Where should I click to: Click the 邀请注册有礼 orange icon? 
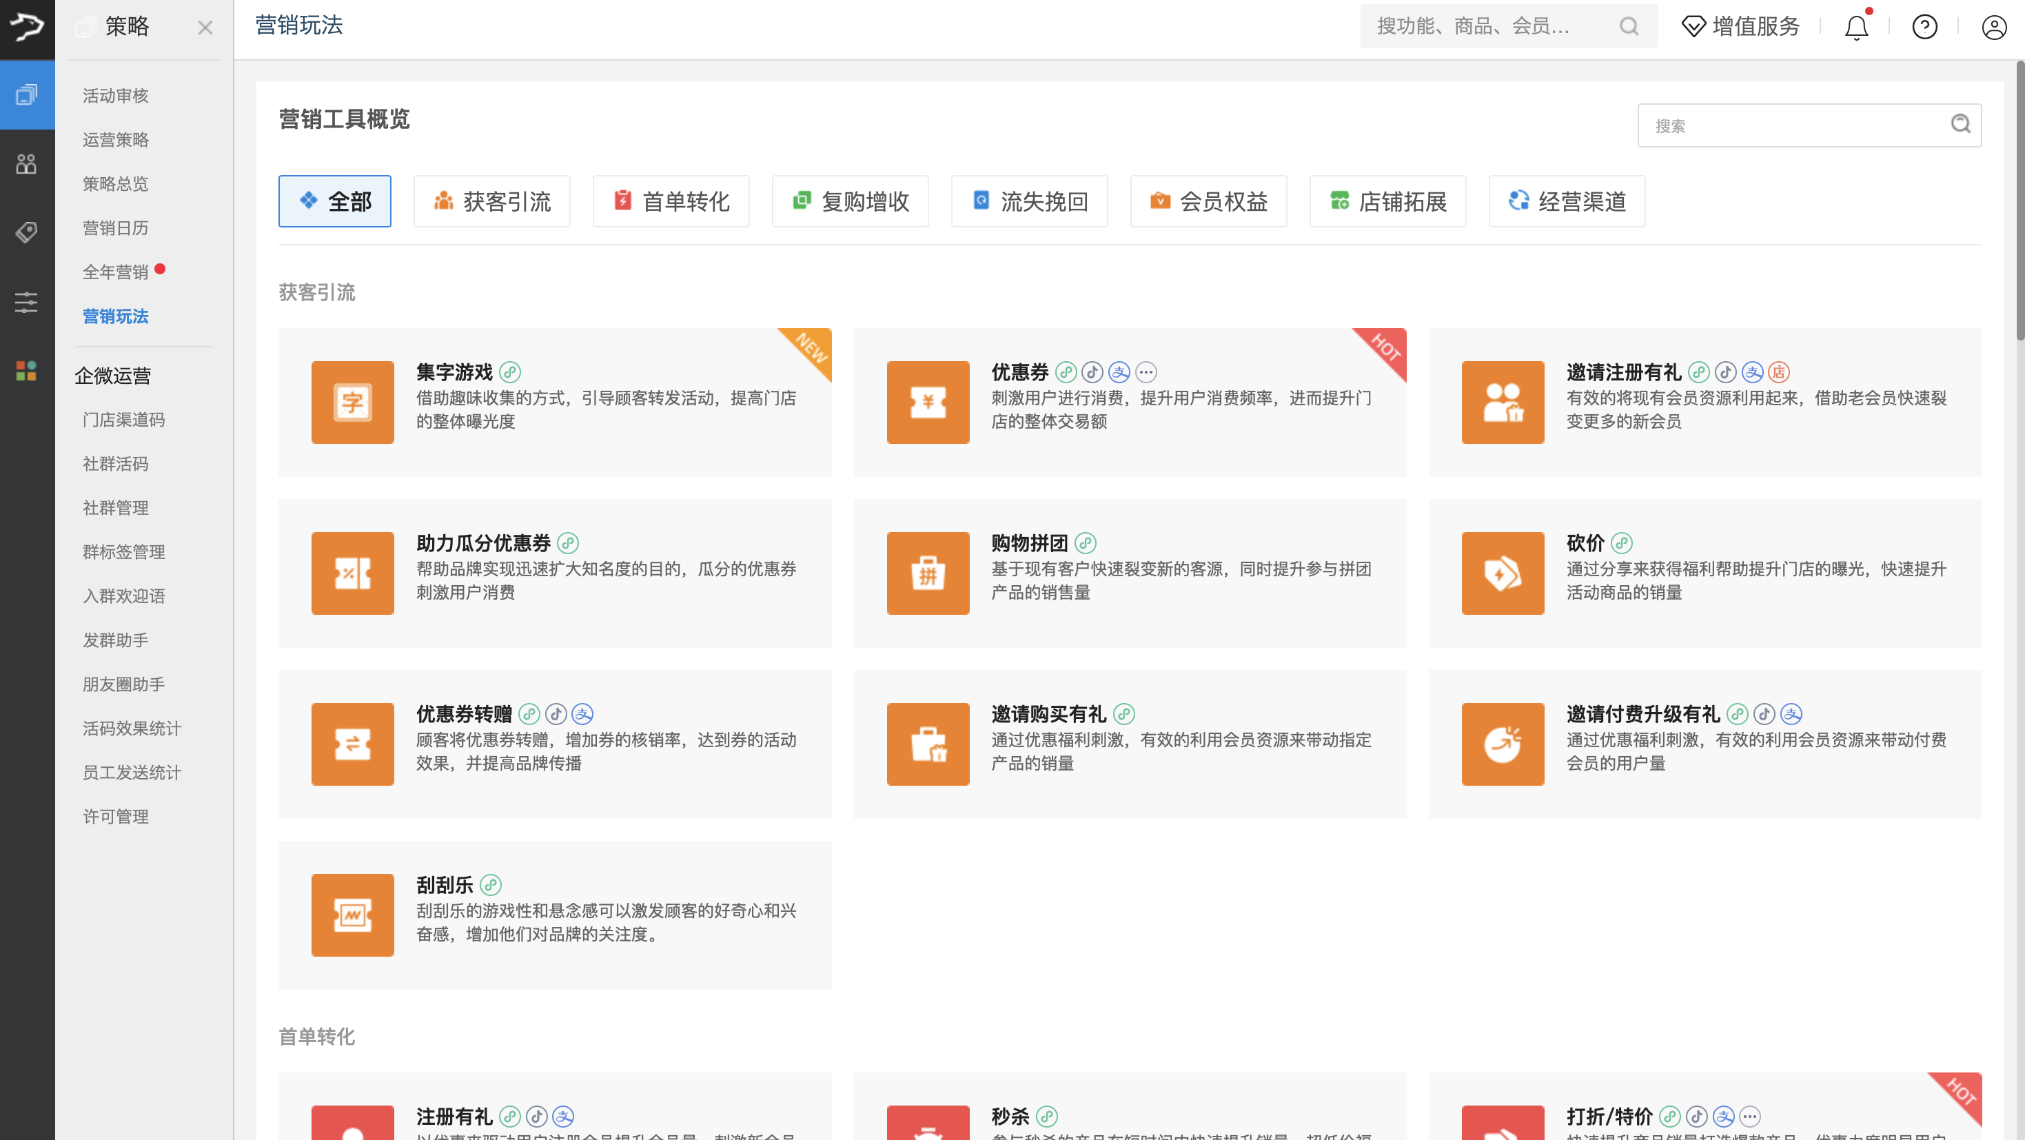1503,403
